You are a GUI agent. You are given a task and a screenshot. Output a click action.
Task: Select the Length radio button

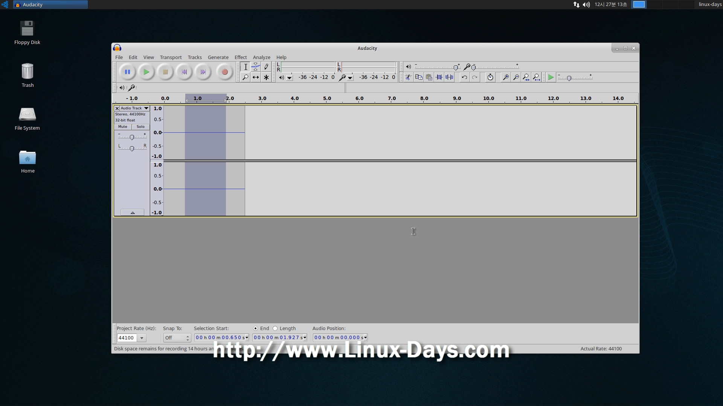[x=275, y=329]
